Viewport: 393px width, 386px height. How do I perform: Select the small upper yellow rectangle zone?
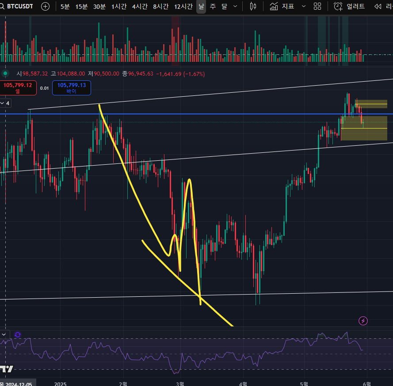click(x=371, y=104)
